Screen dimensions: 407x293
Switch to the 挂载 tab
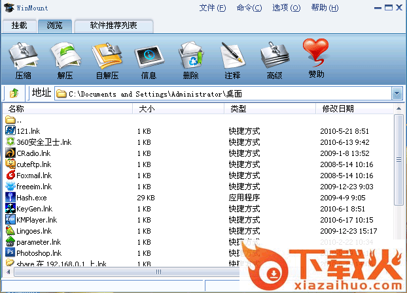(x=20, y=26)
